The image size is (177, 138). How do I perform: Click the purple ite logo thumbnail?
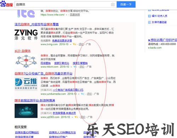(x=26, y=13)
